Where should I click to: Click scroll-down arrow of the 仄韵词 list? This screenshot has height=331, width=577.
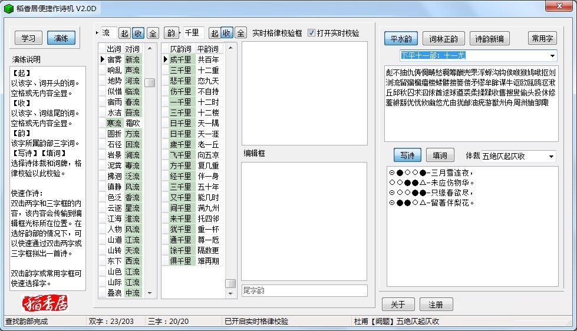(230, 293)
